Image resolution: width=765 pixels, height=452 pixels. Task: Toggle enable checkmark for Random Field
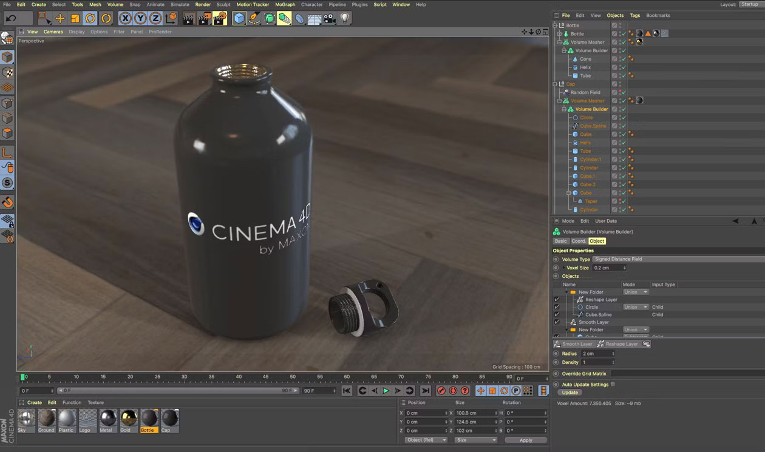pos(624,92)
